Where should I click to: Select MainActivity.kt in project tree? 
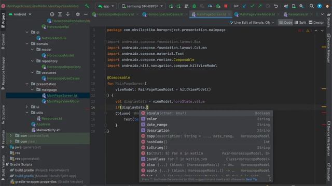(x=48, y=130)
